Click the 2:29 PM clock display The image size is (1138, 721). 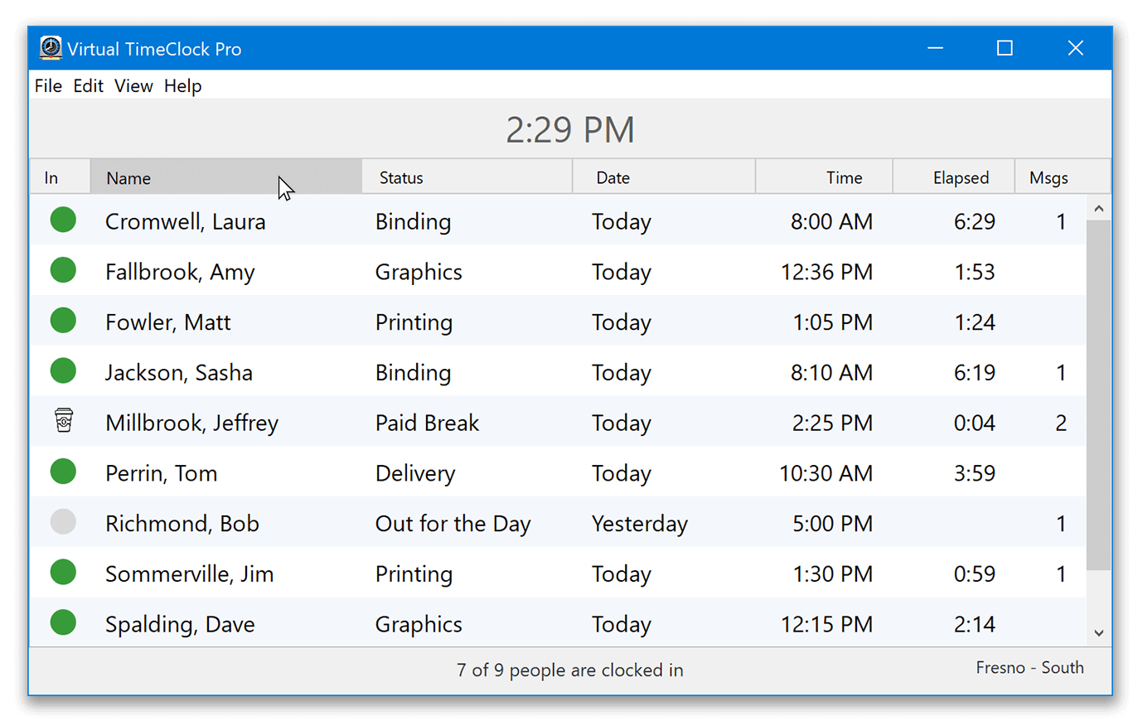coord(570,130)
